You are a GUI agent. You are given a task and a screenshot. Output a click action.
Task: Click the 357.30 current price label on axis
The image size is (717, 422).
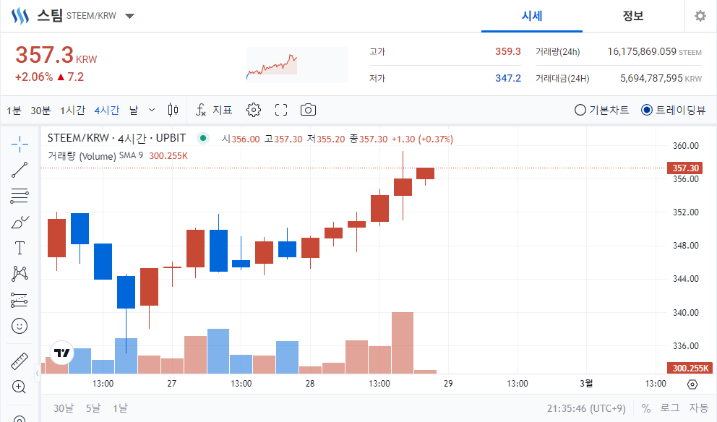tap(685, 168)
